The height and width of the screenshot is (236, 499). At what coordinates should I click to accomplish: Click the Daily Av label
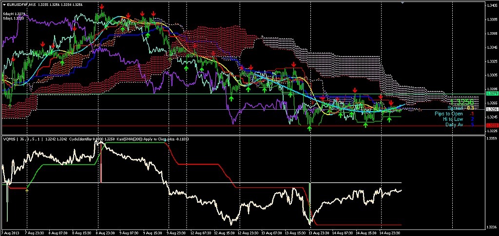(455, 124)
